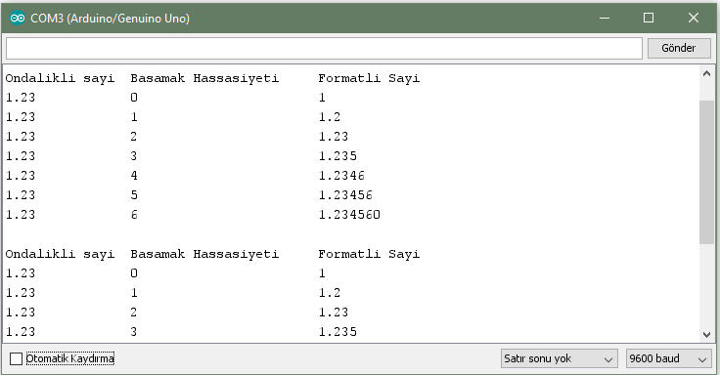Click the Gönder send button

pos(679,48)
